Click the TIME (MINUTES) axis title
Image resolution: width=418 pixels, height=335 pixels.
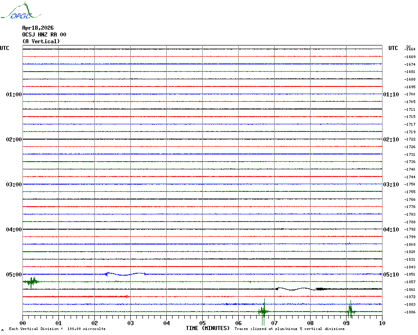[208, 328]
